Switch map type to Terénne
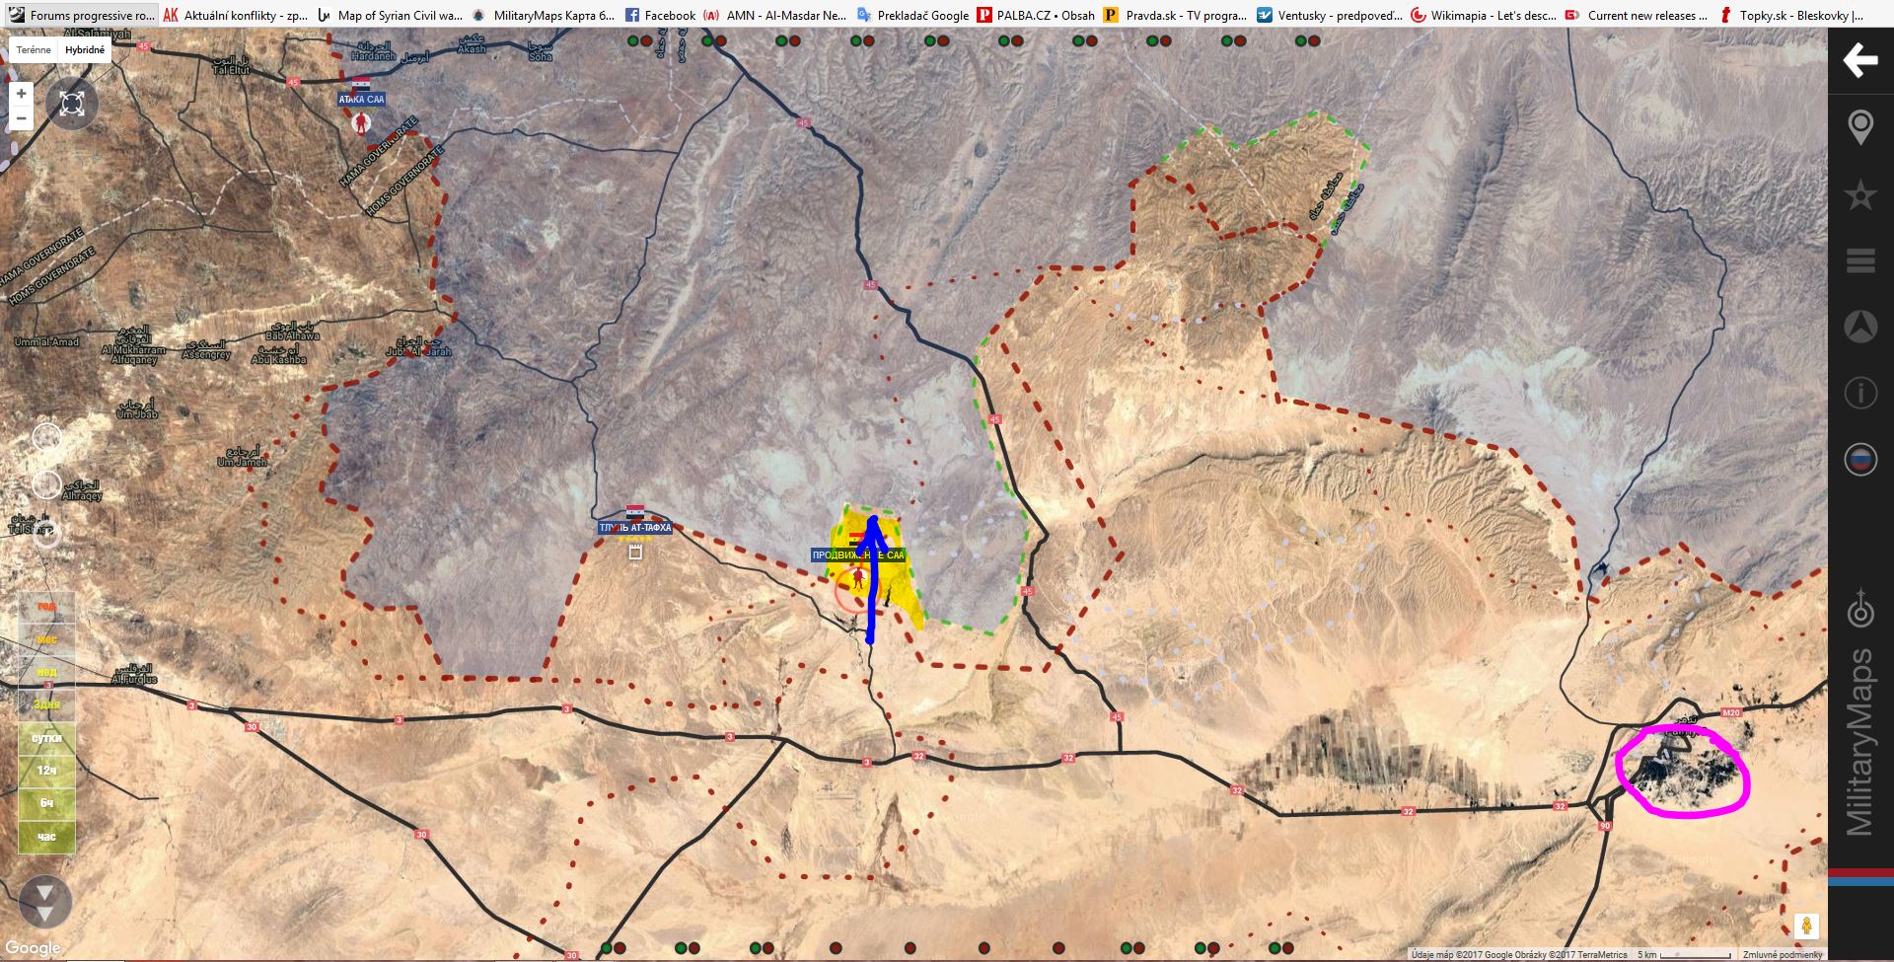Viewport: 1894px width, 962px height. [34, 49]
